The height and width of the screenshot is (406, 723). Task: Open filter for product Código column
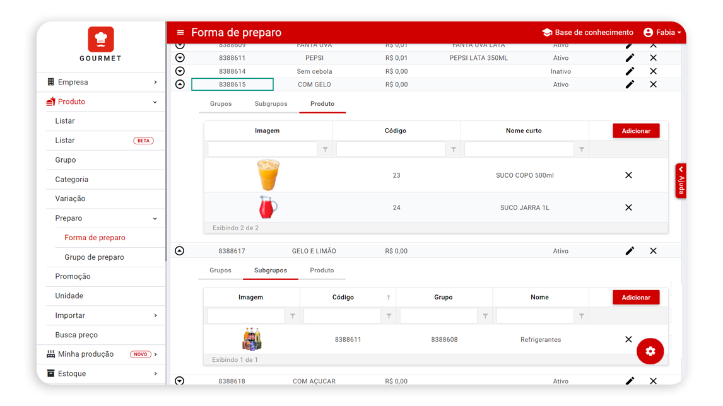point(453,150)
